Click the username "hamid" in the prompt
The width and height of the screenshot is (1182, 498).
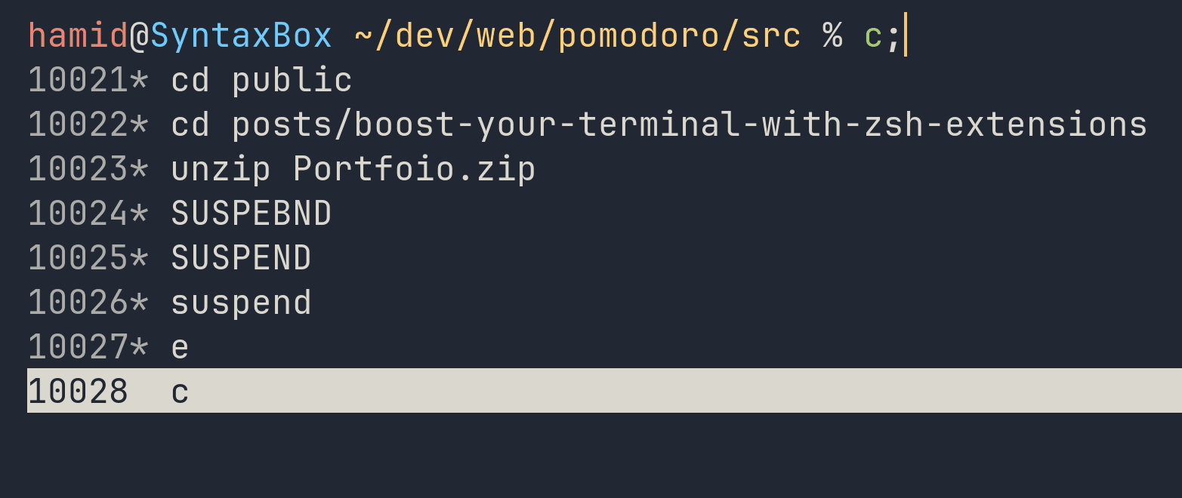pos(78,35)
